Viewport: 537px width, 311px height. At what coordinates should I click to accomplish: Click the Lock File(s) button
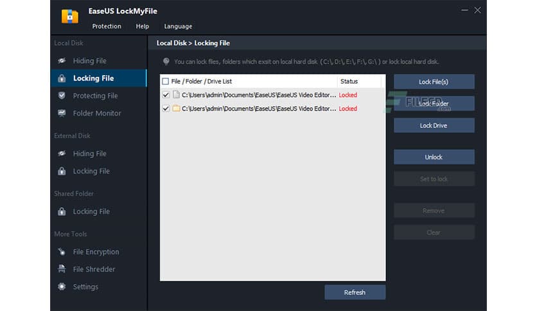click(434, 82)
